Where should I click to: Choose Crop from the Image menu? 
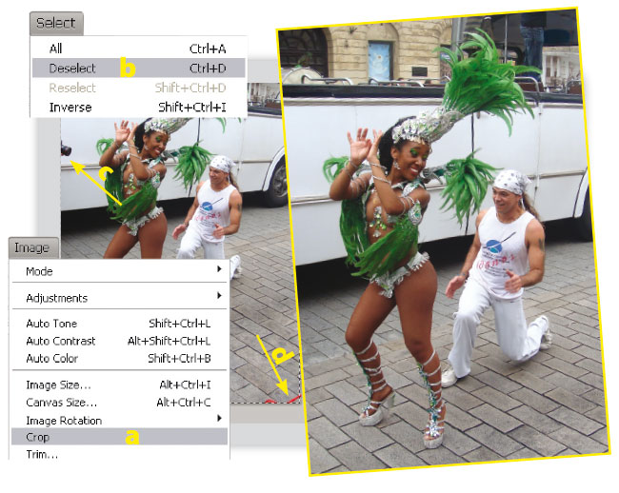[38, 437]
